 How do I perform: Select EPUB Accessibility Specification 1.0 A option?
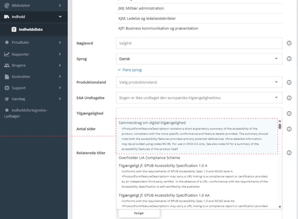coord(197,176)
